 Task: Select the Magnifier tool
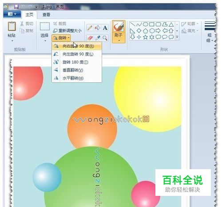pyautogui.click(x=105, y=38)
